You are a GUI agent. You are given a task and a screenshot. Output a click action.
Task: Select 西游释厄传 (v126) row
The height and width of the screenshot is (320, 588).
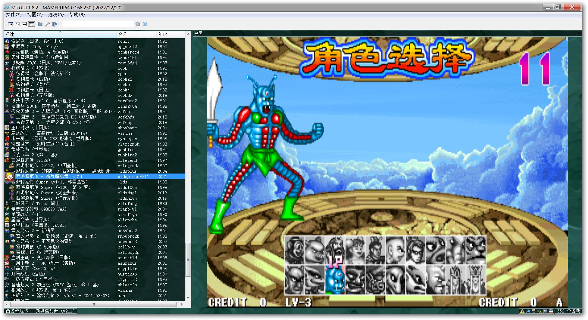click(95, 160)
